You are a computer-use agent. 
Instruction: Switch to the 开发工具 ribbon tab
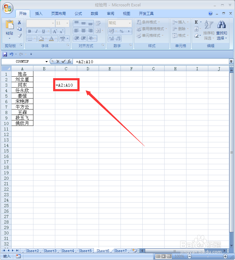coord(146,14)
